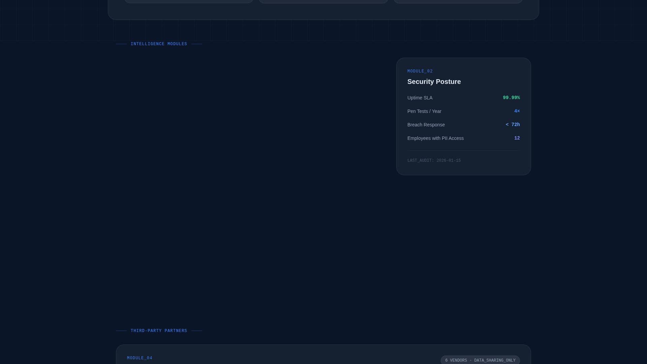Click Employees with PII Access label
The image size is (647, 364).
click(x=435, y=139)
